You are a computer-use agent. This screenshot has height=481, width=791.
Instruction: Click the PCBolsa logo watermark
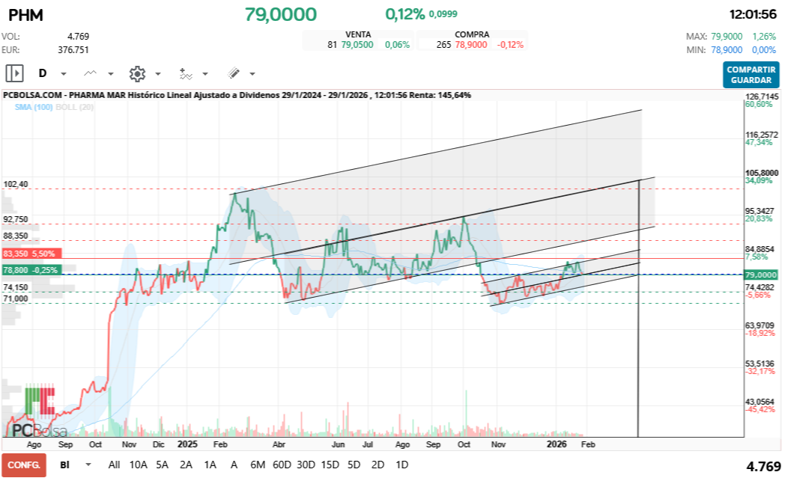tap(39, 413)
